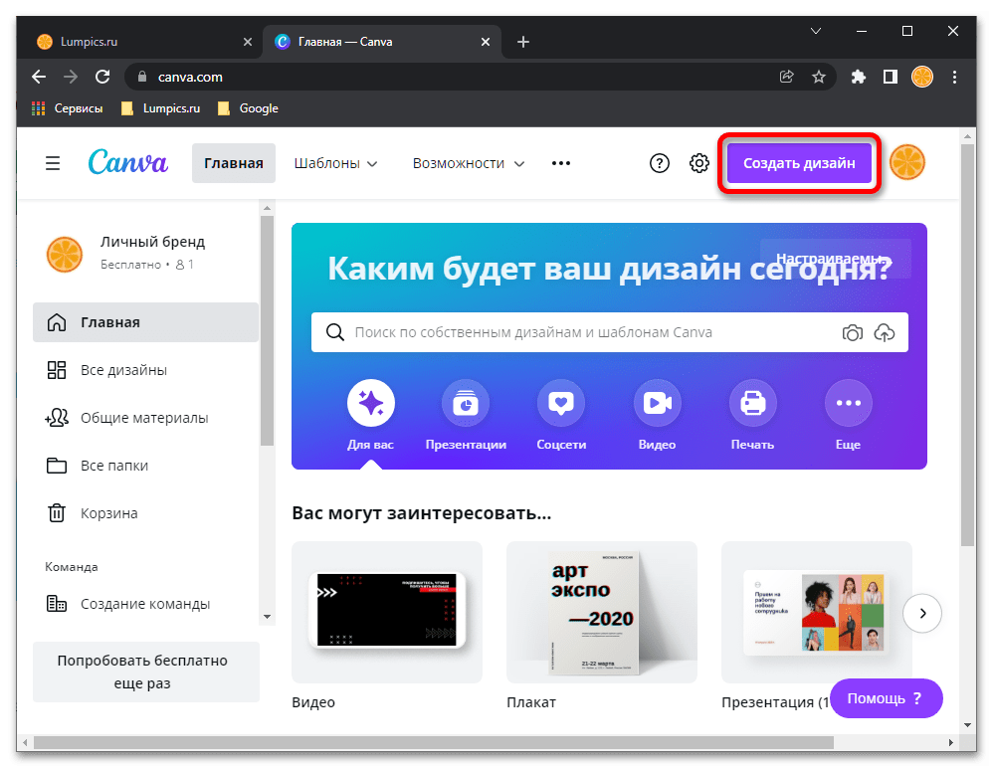Open Корзина in the sidebar

pyautogui.click(x=108, y=513)
